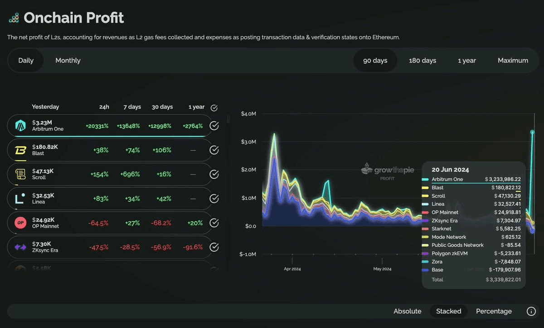Image resolution: width=544 pixels, height=328 pixels.
Task: Click the Arbitrum One chain logo icon
Action: [x=21, y=125]
